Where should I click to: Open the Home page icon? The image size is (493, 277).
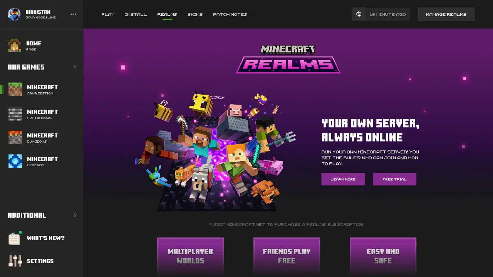(x=15, y=45)
